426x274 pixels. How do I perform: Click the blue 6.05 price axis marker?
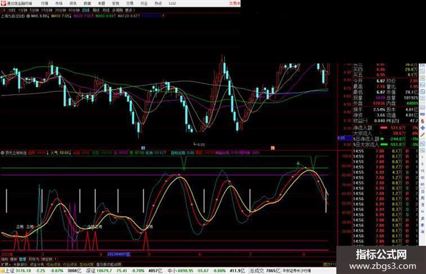coord(344,138)
